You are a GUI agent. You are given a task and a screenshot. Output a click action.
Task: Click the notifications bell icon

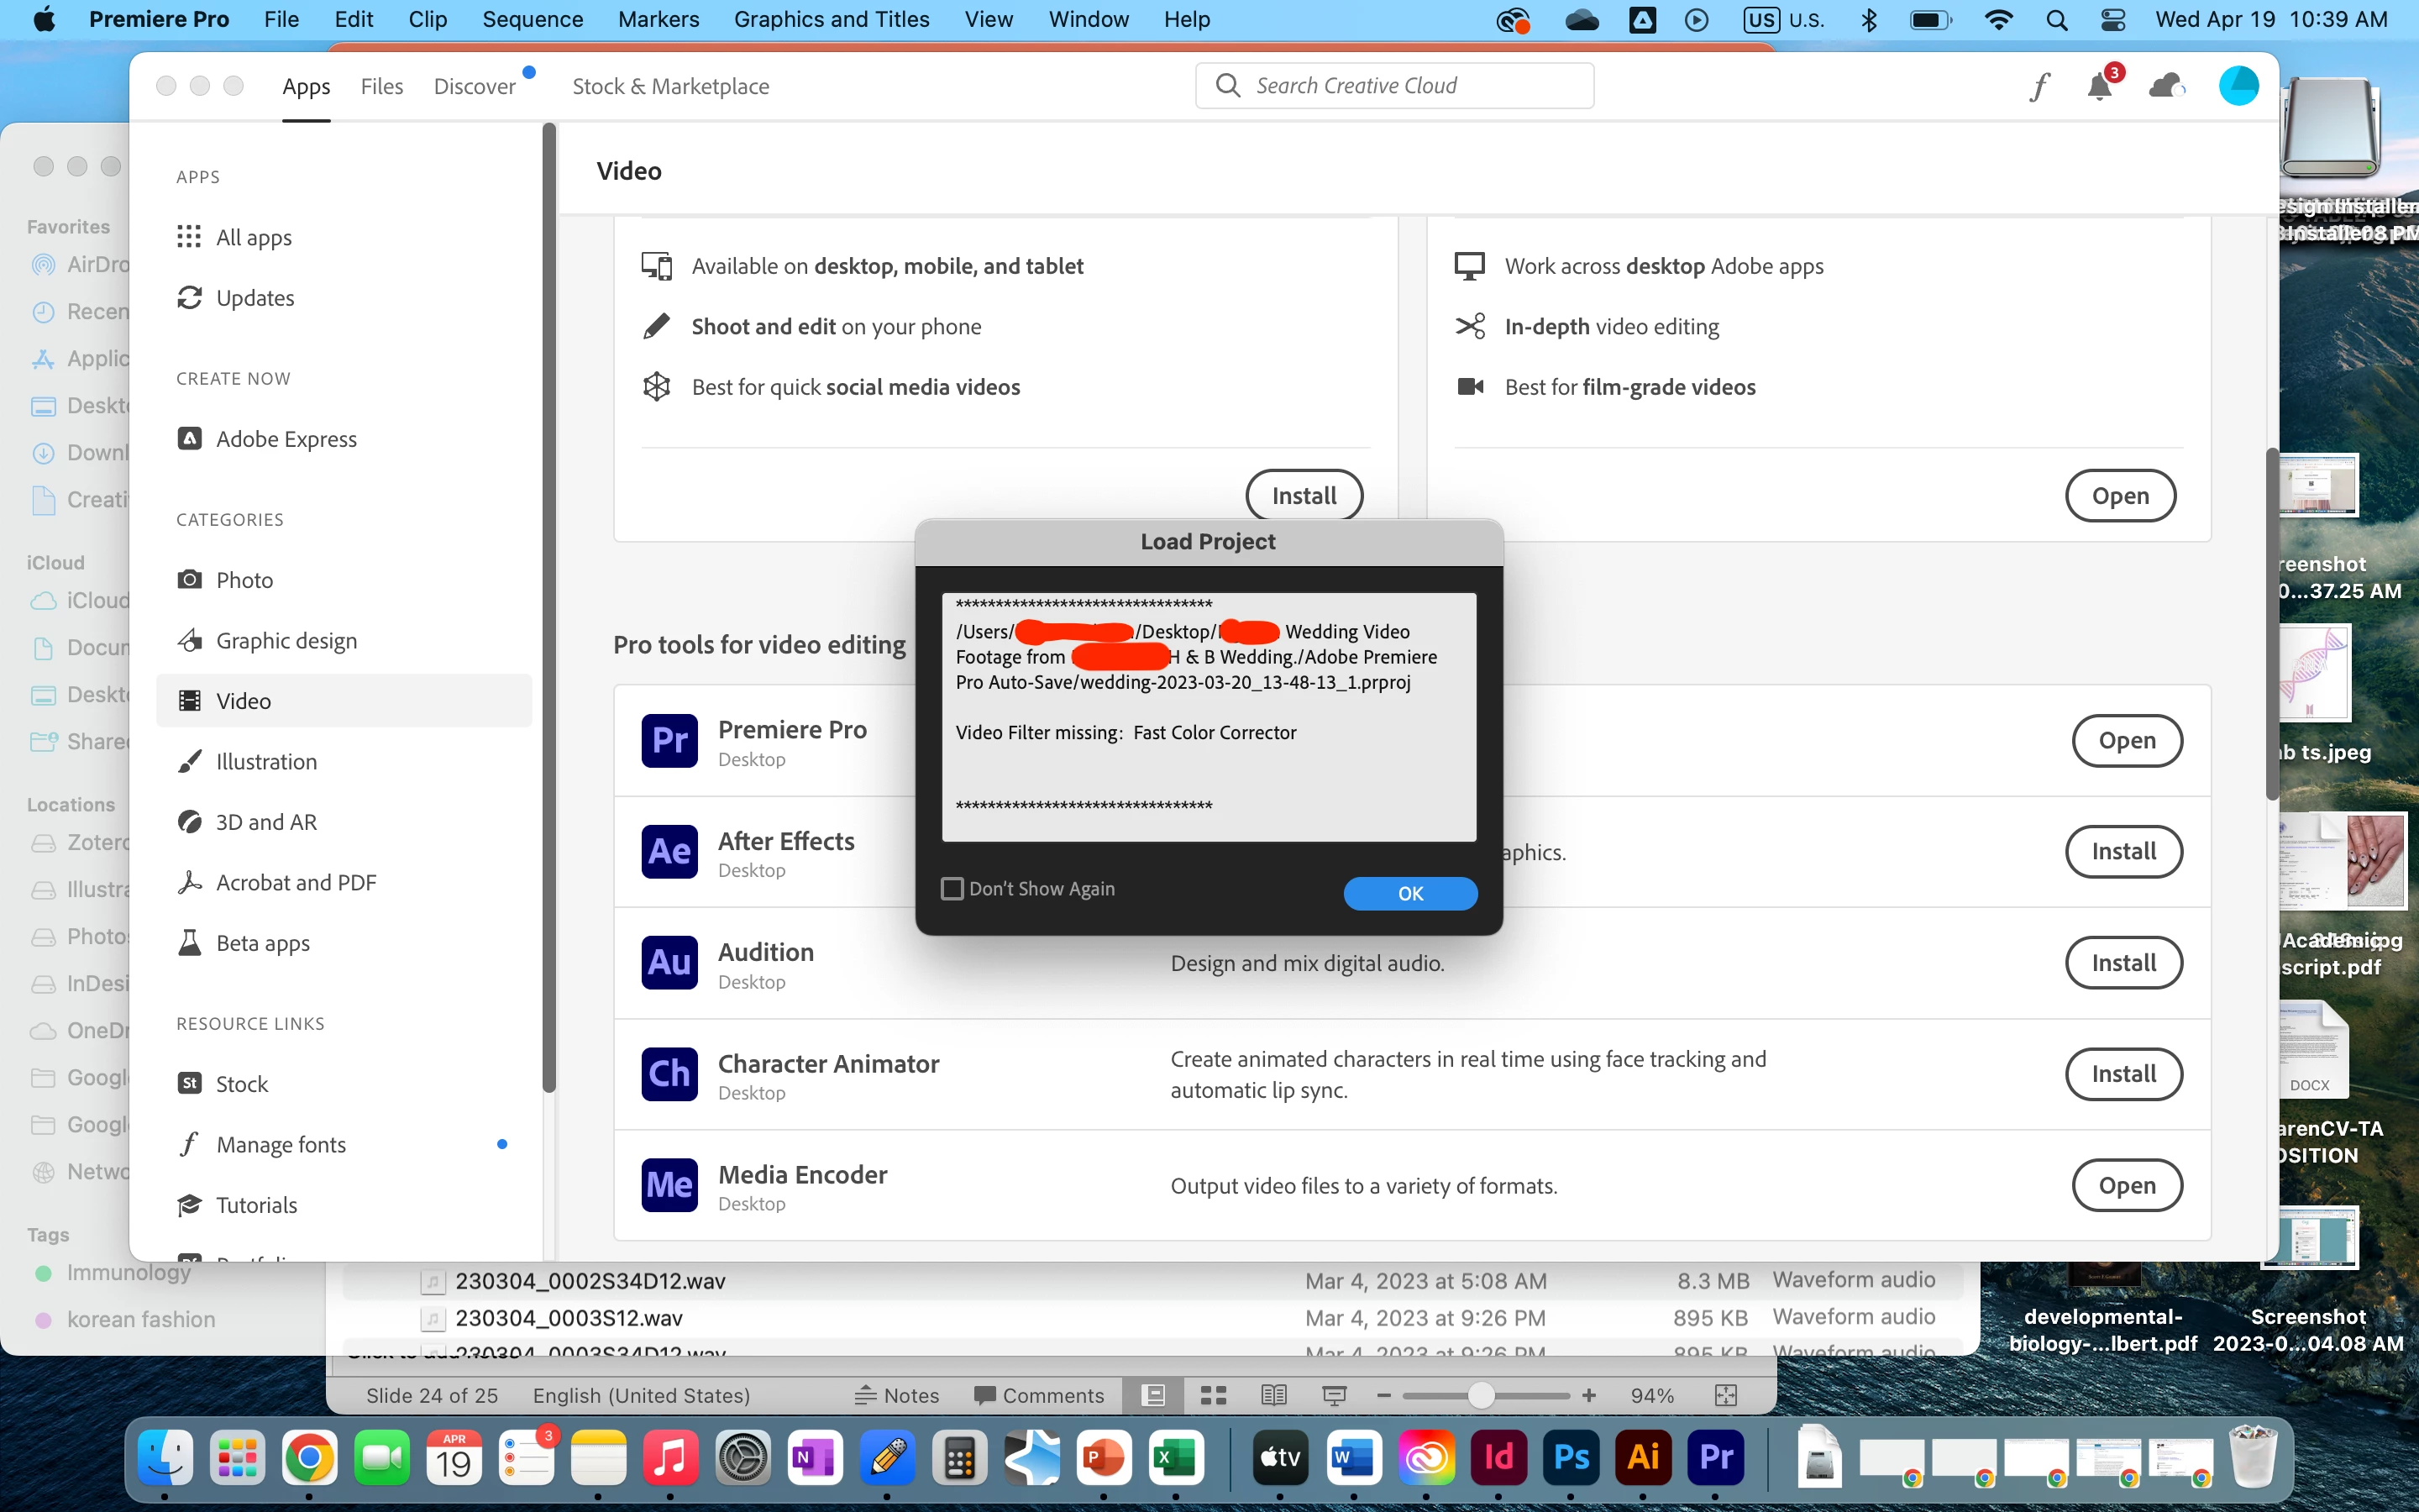coord(2099,87)
